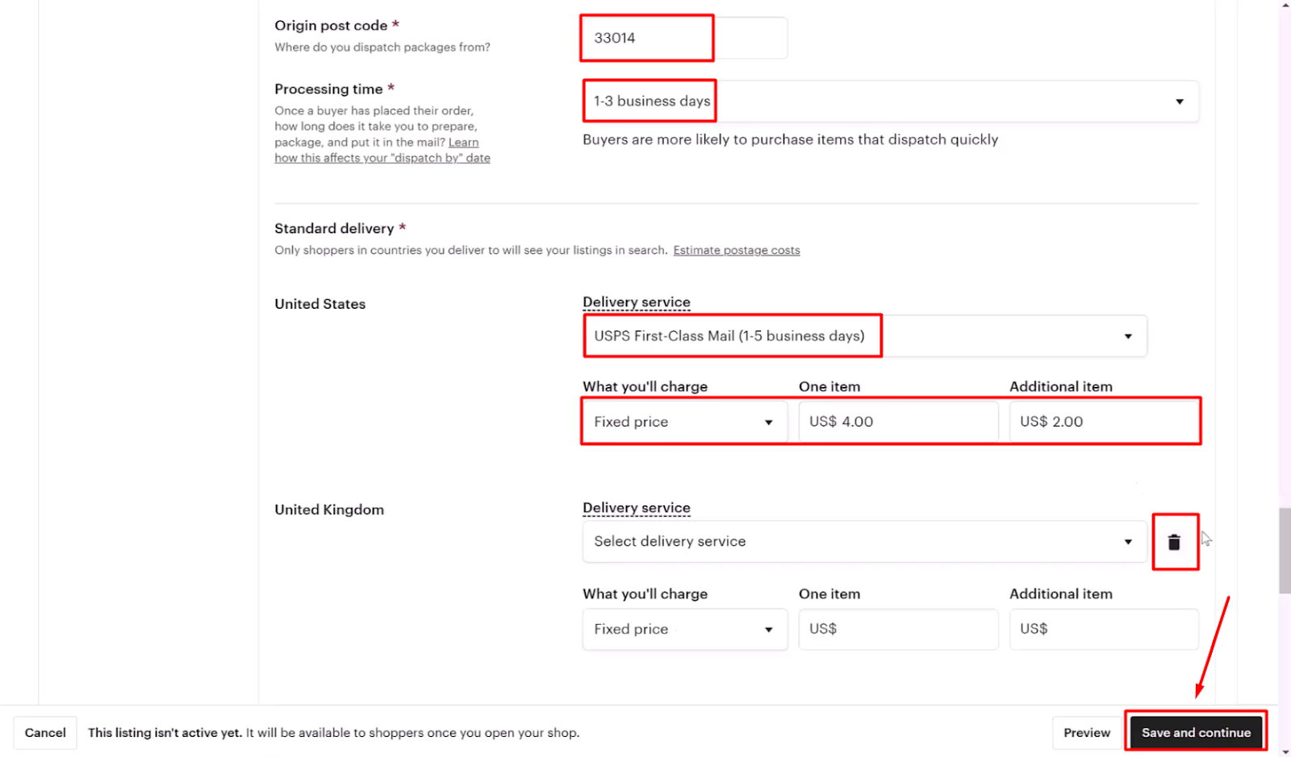Open Estimate postage costs link

[x=737, y=251]
